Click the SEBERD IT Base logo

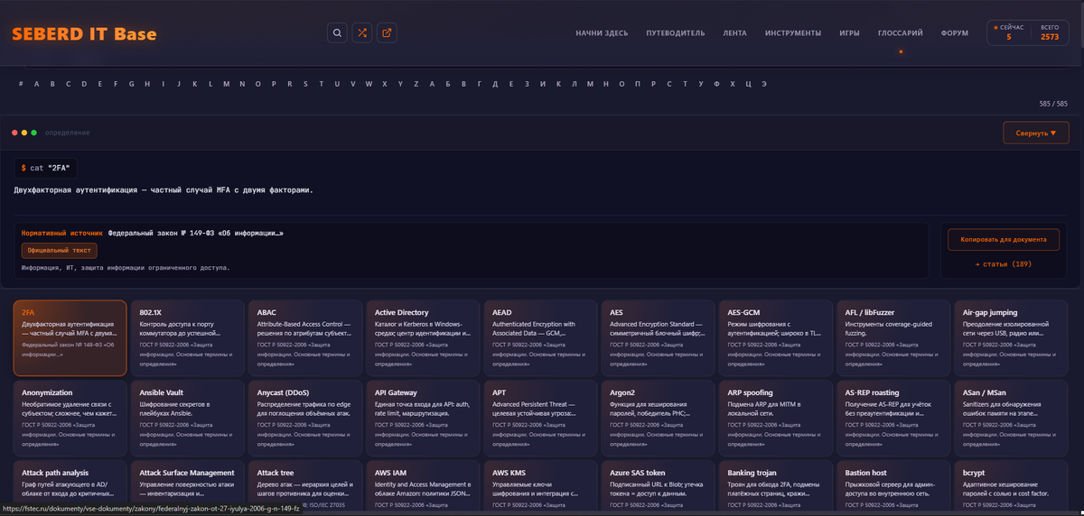point(84,34)
